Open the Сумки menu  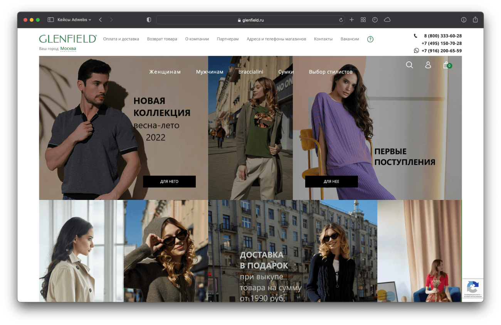[x=286, y=72]
